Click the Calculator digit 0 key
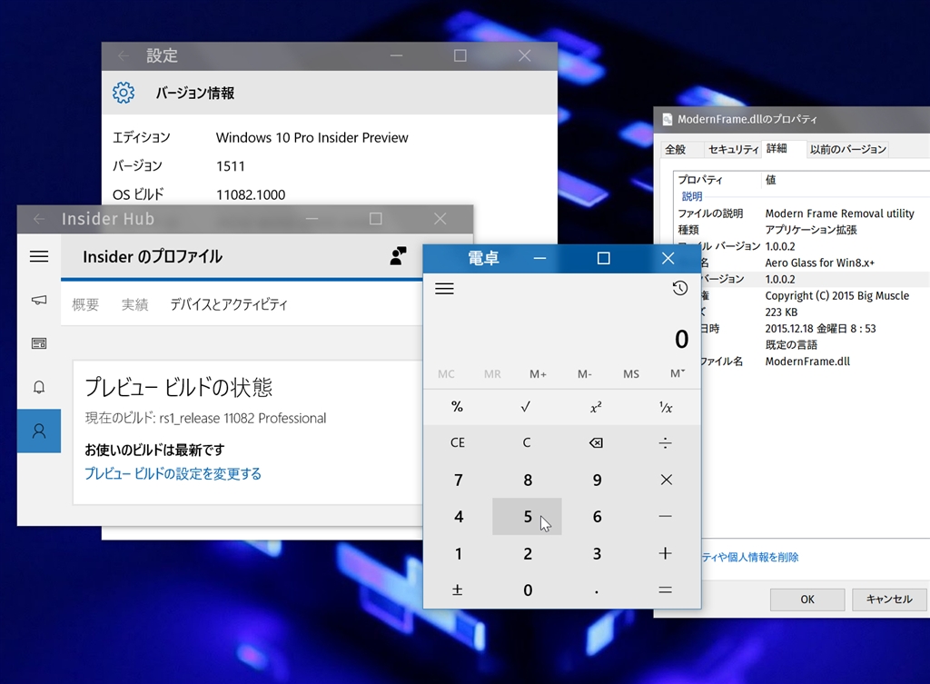 point(527,590)
